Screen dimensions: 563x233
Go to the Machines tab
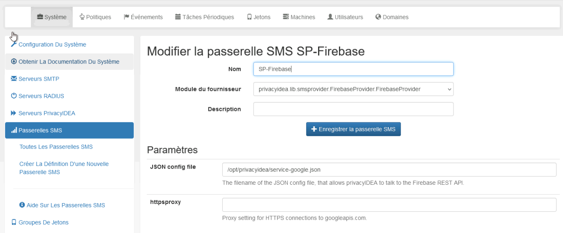click(299, 17)
